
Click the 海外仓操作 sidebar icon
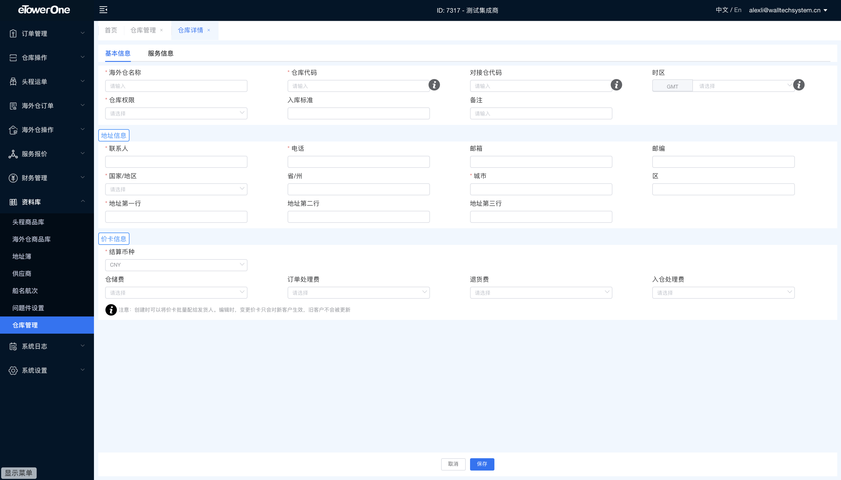(x=13, y=130)
